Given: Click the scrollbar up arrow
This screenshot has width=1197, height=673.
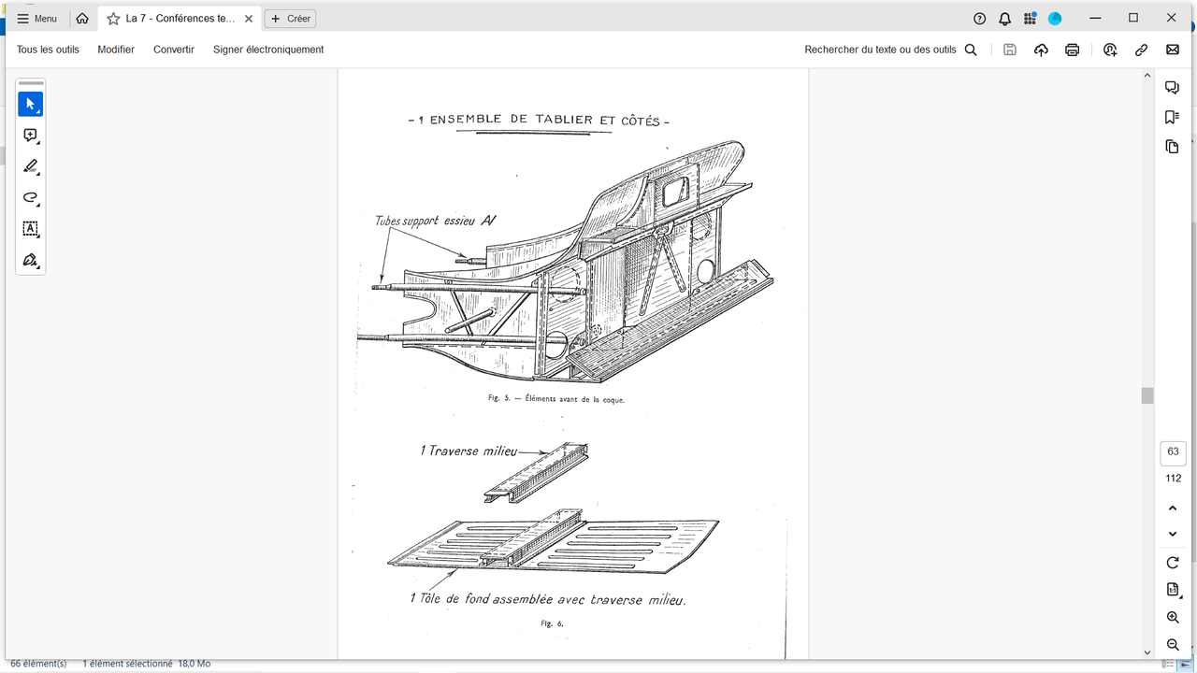Looking at the screenshot, I should (x=1147, y=76).
